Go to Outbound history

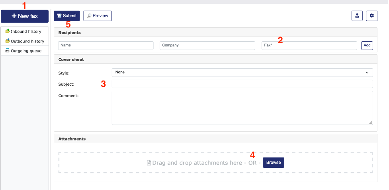tap(27, 41)
